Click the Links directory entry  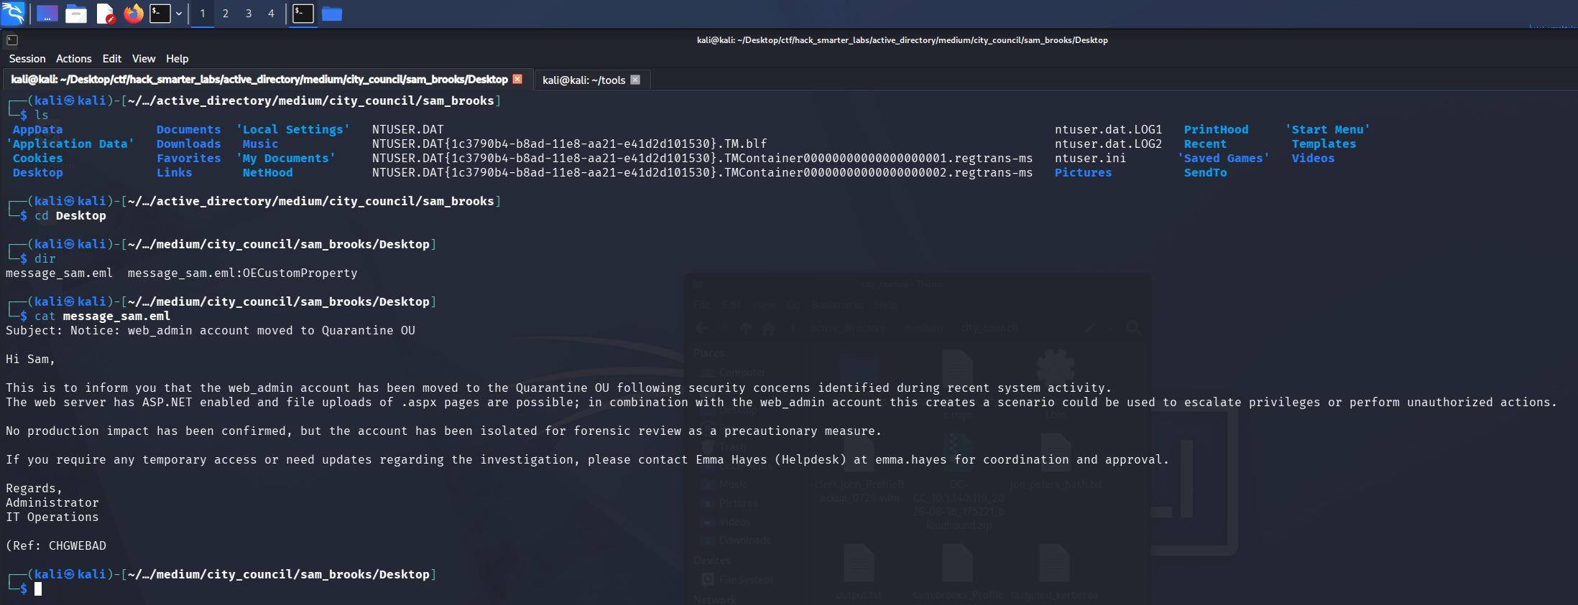coord(175,173)
